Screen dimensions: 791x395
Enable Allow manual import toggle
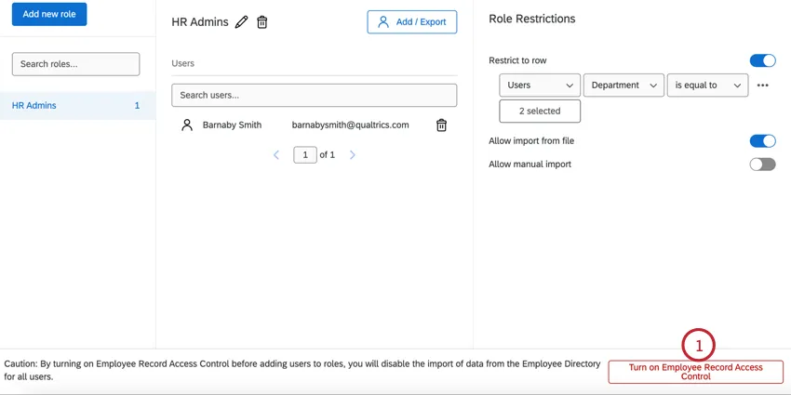pos(762,165)
